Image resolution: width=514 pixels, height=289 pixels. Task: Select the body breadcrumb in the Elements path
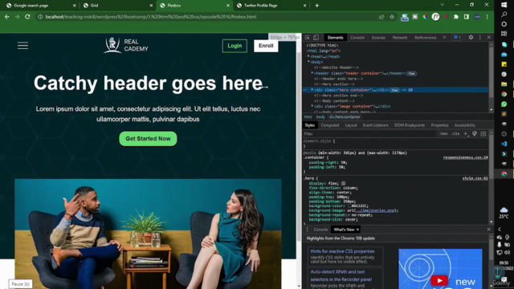(x=320, y=117)
